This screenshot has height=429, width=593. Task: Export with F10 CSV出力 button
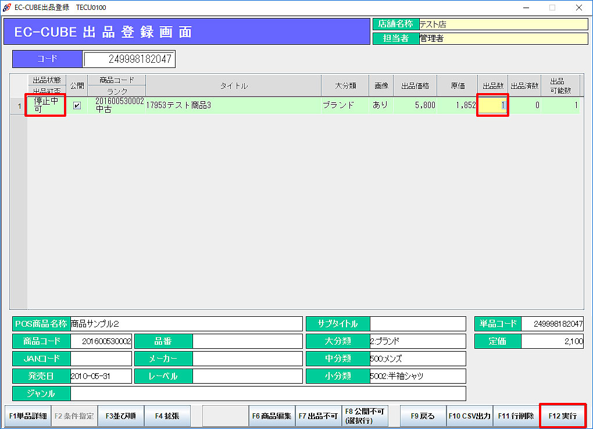[x=470, y=416]
